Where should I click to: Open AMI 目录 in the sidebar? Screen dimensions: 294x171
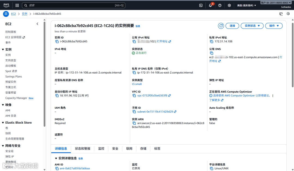pos(11,116)
